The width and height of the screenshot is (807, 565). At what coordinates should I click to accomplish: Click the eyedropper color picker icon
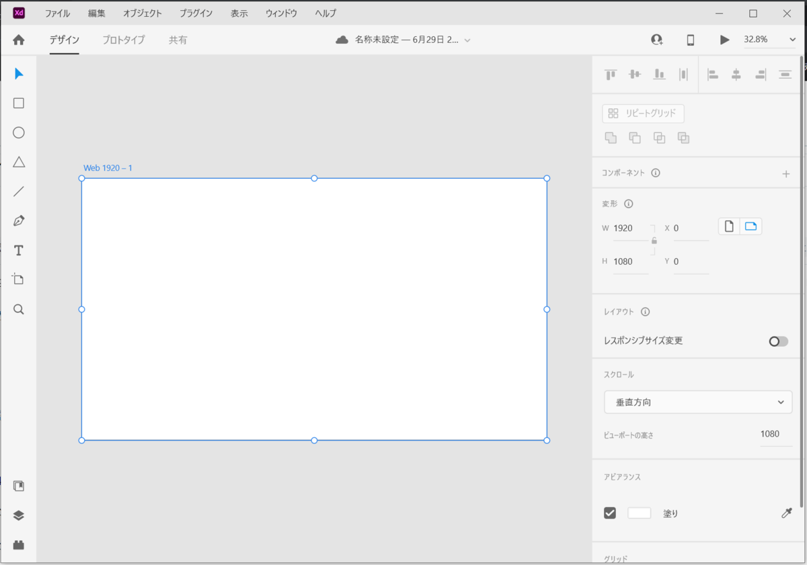point(786,513)
